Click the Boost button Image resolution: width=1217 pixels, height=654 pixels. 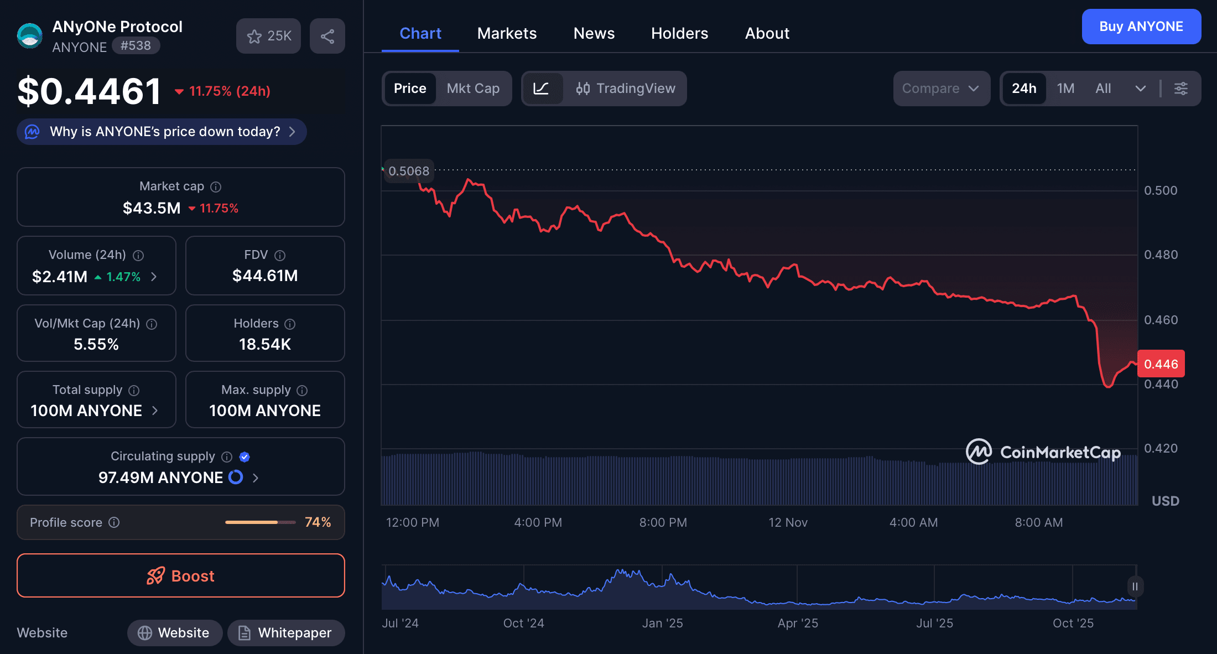click(180, 575)
